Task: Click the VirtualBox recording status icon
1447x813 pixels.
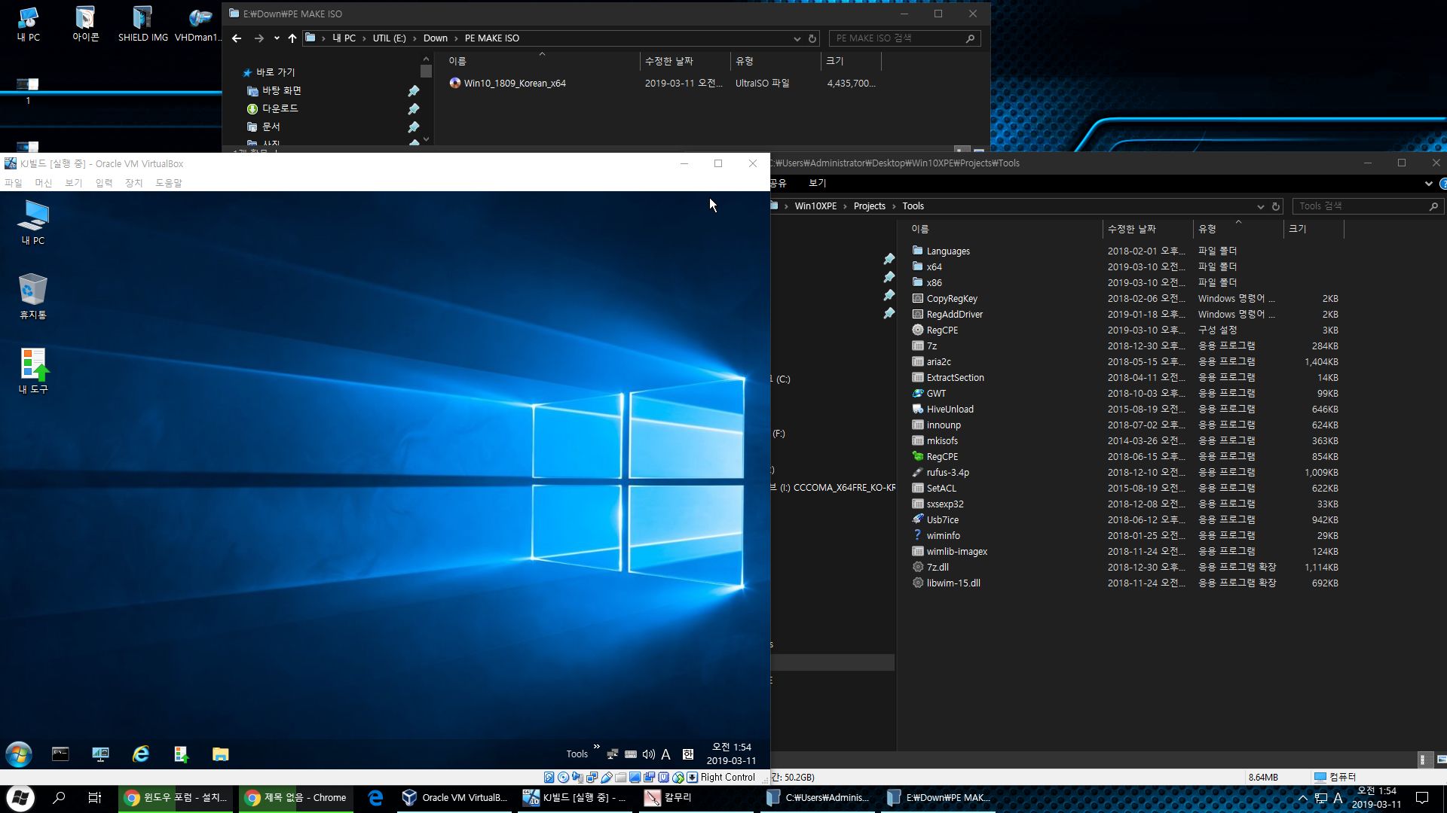Action: pyautogui.click(x=649, y=777)
